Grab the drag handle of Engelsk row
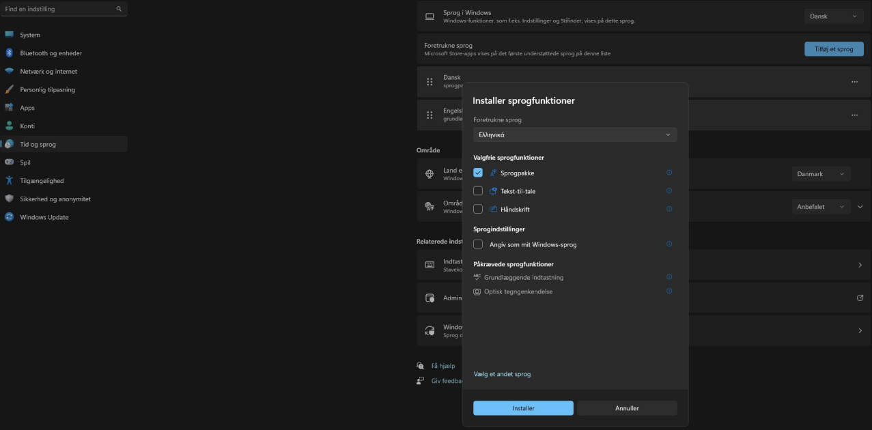872x430 pixels. (x=430, y=115)
